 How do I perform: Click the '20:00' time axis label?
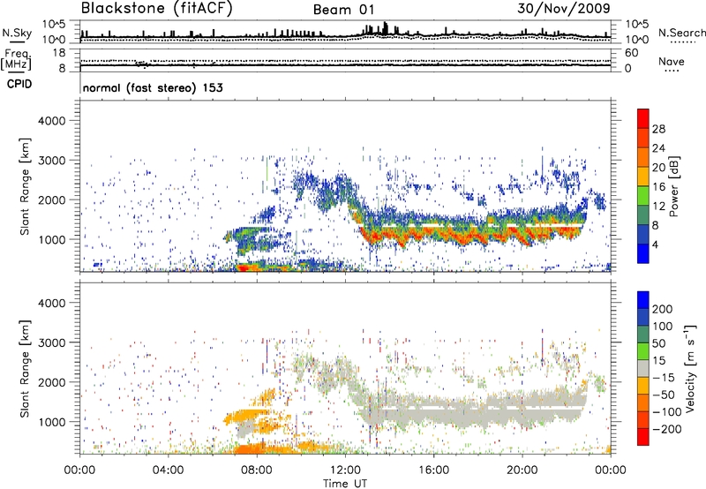point(522,470)
